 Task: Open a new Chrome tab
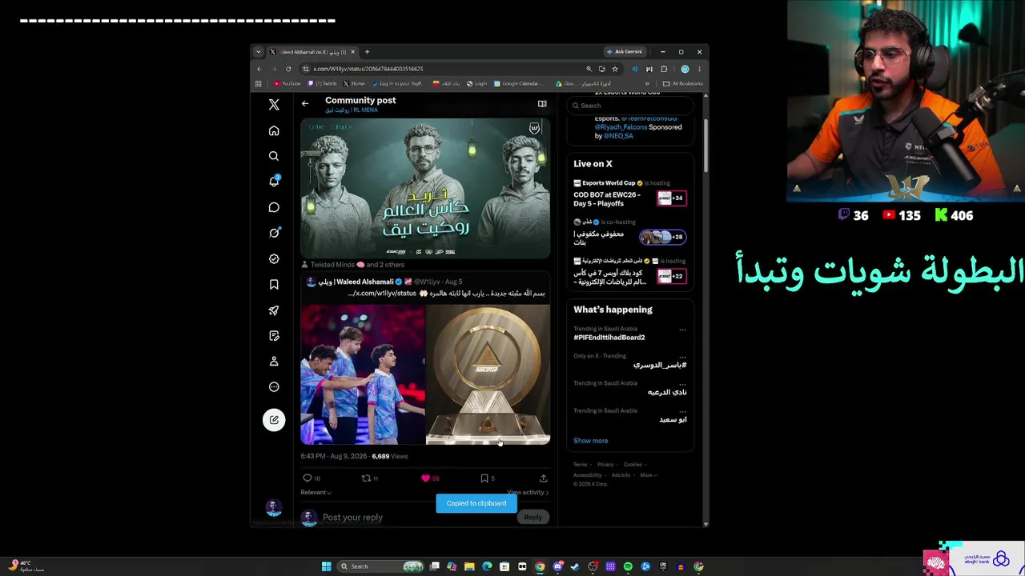tap(367, 52)
